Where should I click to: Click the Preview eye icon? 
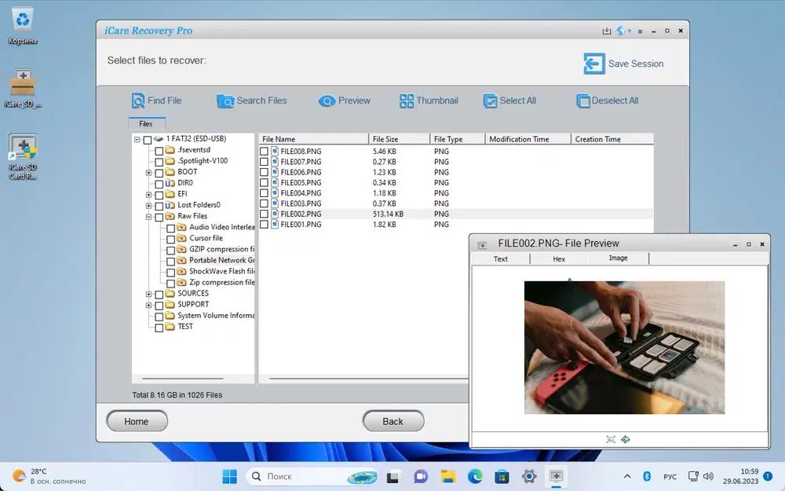327,101
